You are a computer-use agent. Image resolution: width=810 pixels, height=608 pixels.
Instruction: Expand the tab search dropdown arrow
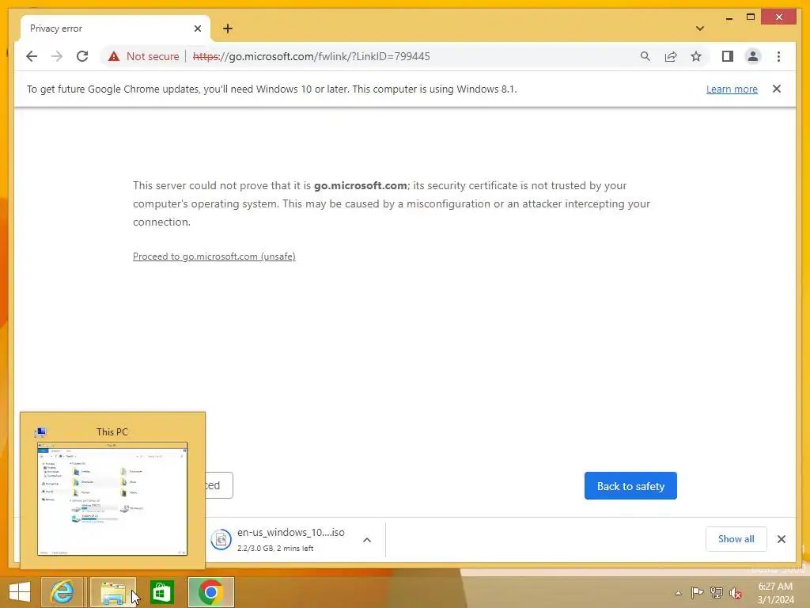700,28
